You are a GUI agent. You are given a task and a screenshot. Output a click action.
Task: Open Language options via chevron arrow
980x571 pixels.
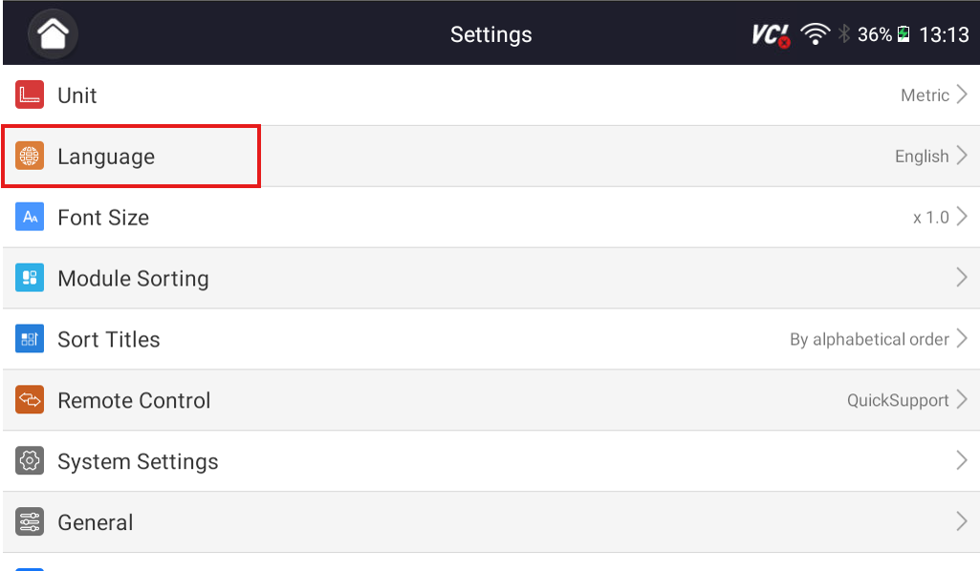962,157
